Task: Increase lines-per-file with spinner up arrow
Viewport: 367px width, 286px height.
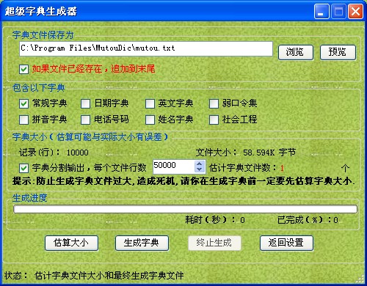Action: [x=200, y=164]
